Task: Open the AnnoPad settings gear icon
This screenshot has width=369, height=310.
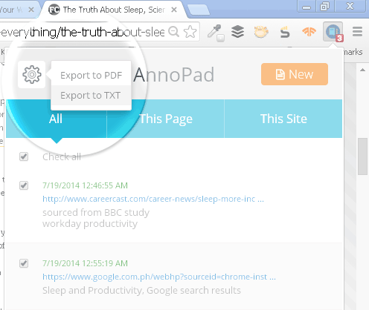Action: pos(32,74)
